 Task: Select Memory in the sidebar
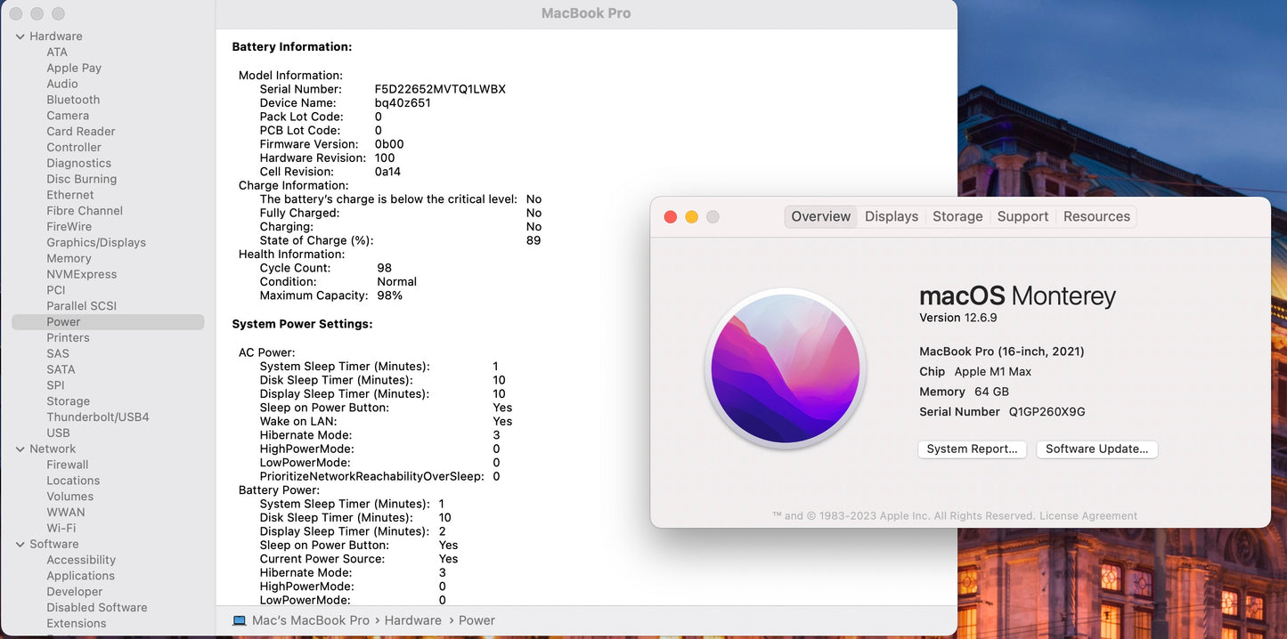point(68,258)
